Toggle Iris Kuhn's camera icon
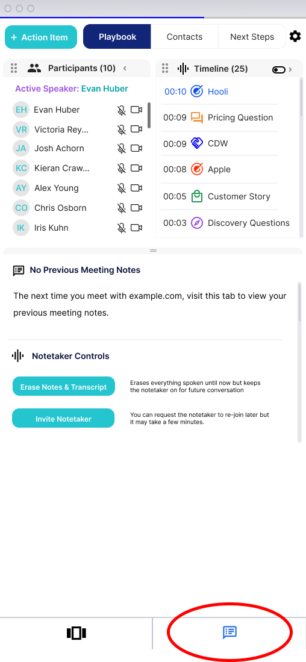This screenshot has height=662, width=306. [136, 228]
